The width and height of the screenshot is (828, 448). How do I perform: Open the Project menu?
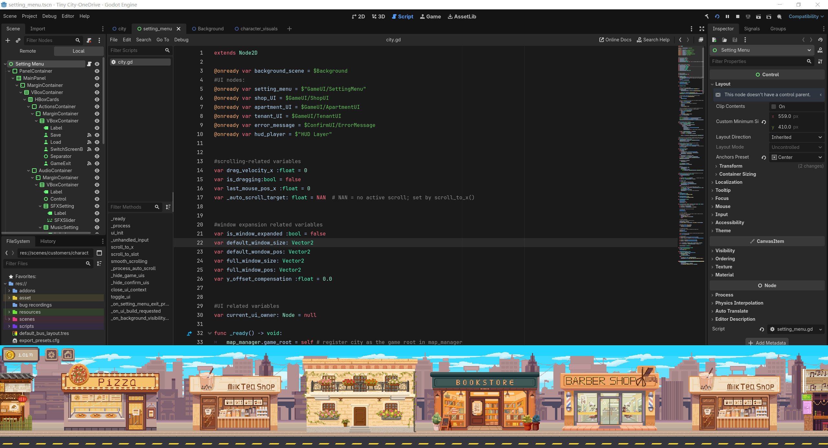[29, 16]
